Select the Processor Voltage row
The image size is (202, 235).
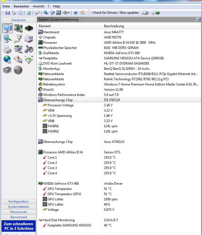(x=119, y=105)
